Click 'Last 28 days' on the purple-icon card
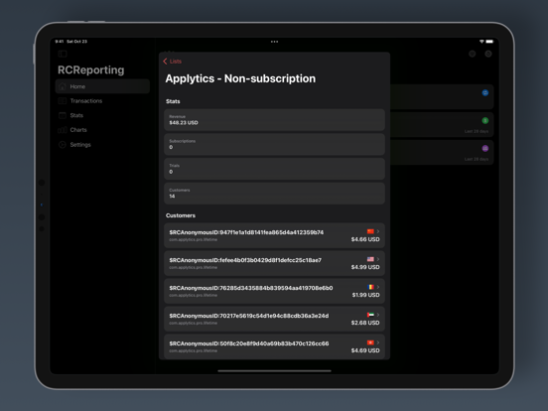The height and width of the screenshot is (411, 548). pyautogui.click(x=477, y=159)
